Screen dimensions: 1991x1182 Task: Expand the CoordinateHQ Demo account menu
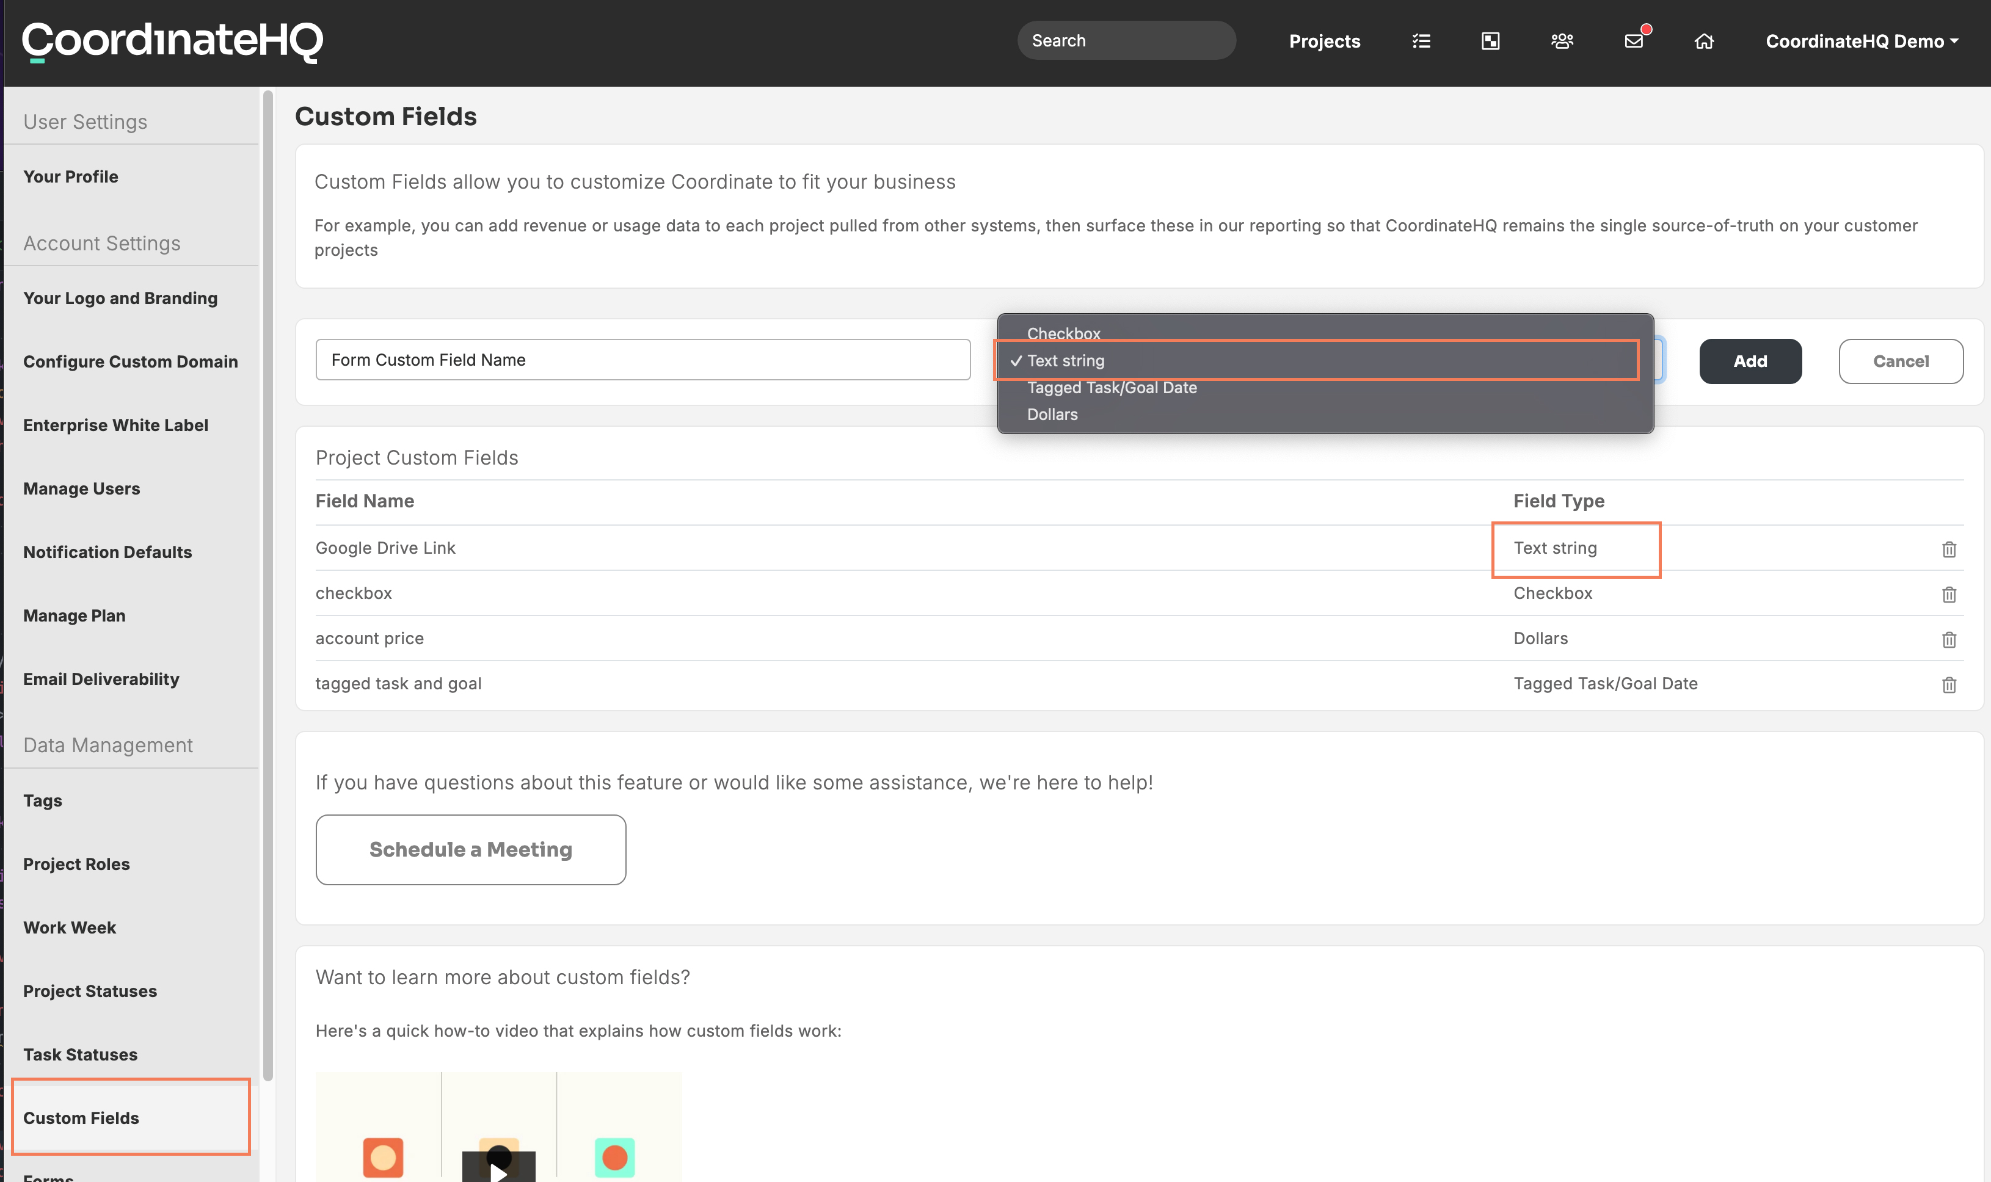pyautogui.click(x=1861, y=42)
